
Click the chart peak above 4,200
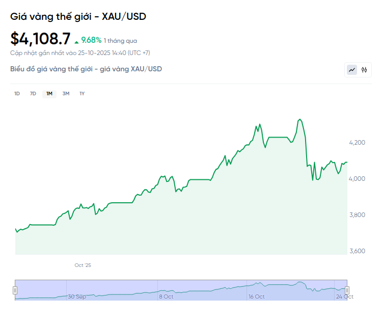299,120
